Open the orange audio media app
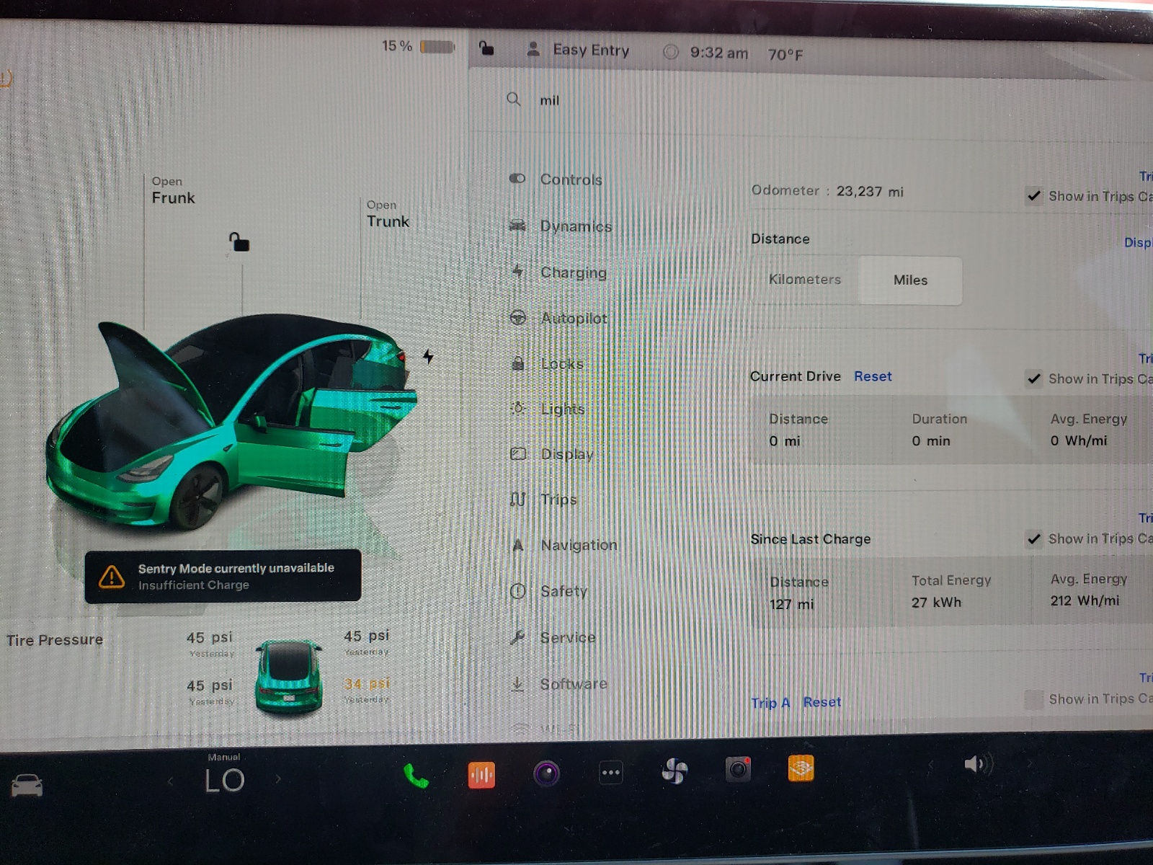The height and width of the screenshot is (865, 1153). (x=481, y=775)
